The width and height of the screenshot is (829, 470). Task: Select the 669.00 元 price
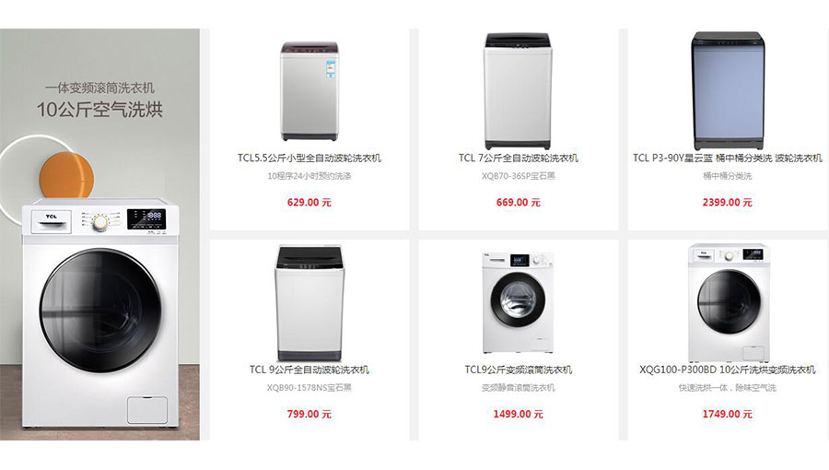518,203
